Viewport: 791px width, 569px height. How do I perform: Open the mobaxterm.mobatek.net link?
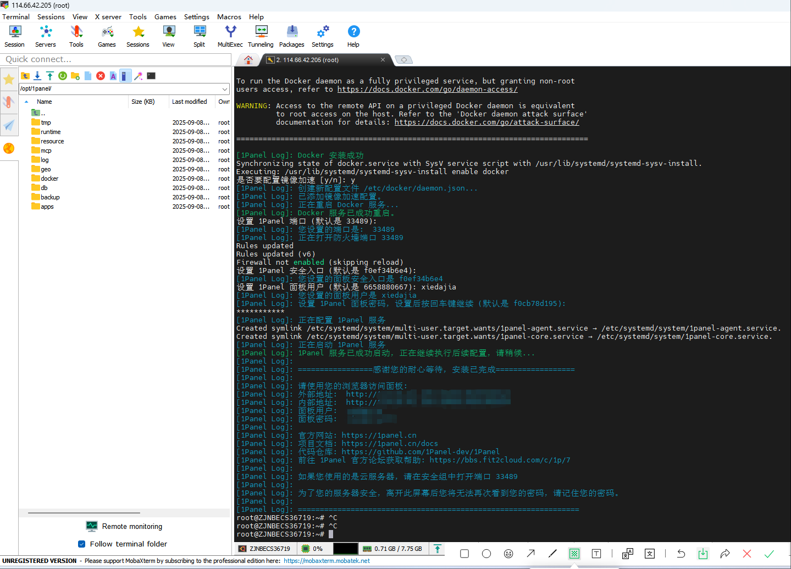click(x=327, y=561)
